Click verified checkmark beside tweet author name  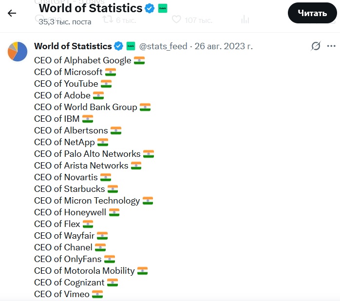(118, 46)
